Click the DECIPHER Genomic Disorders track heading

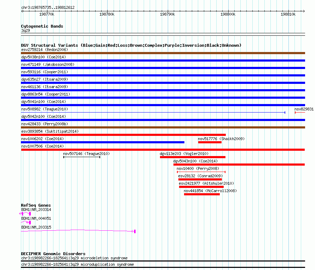[x=53, y=253]
